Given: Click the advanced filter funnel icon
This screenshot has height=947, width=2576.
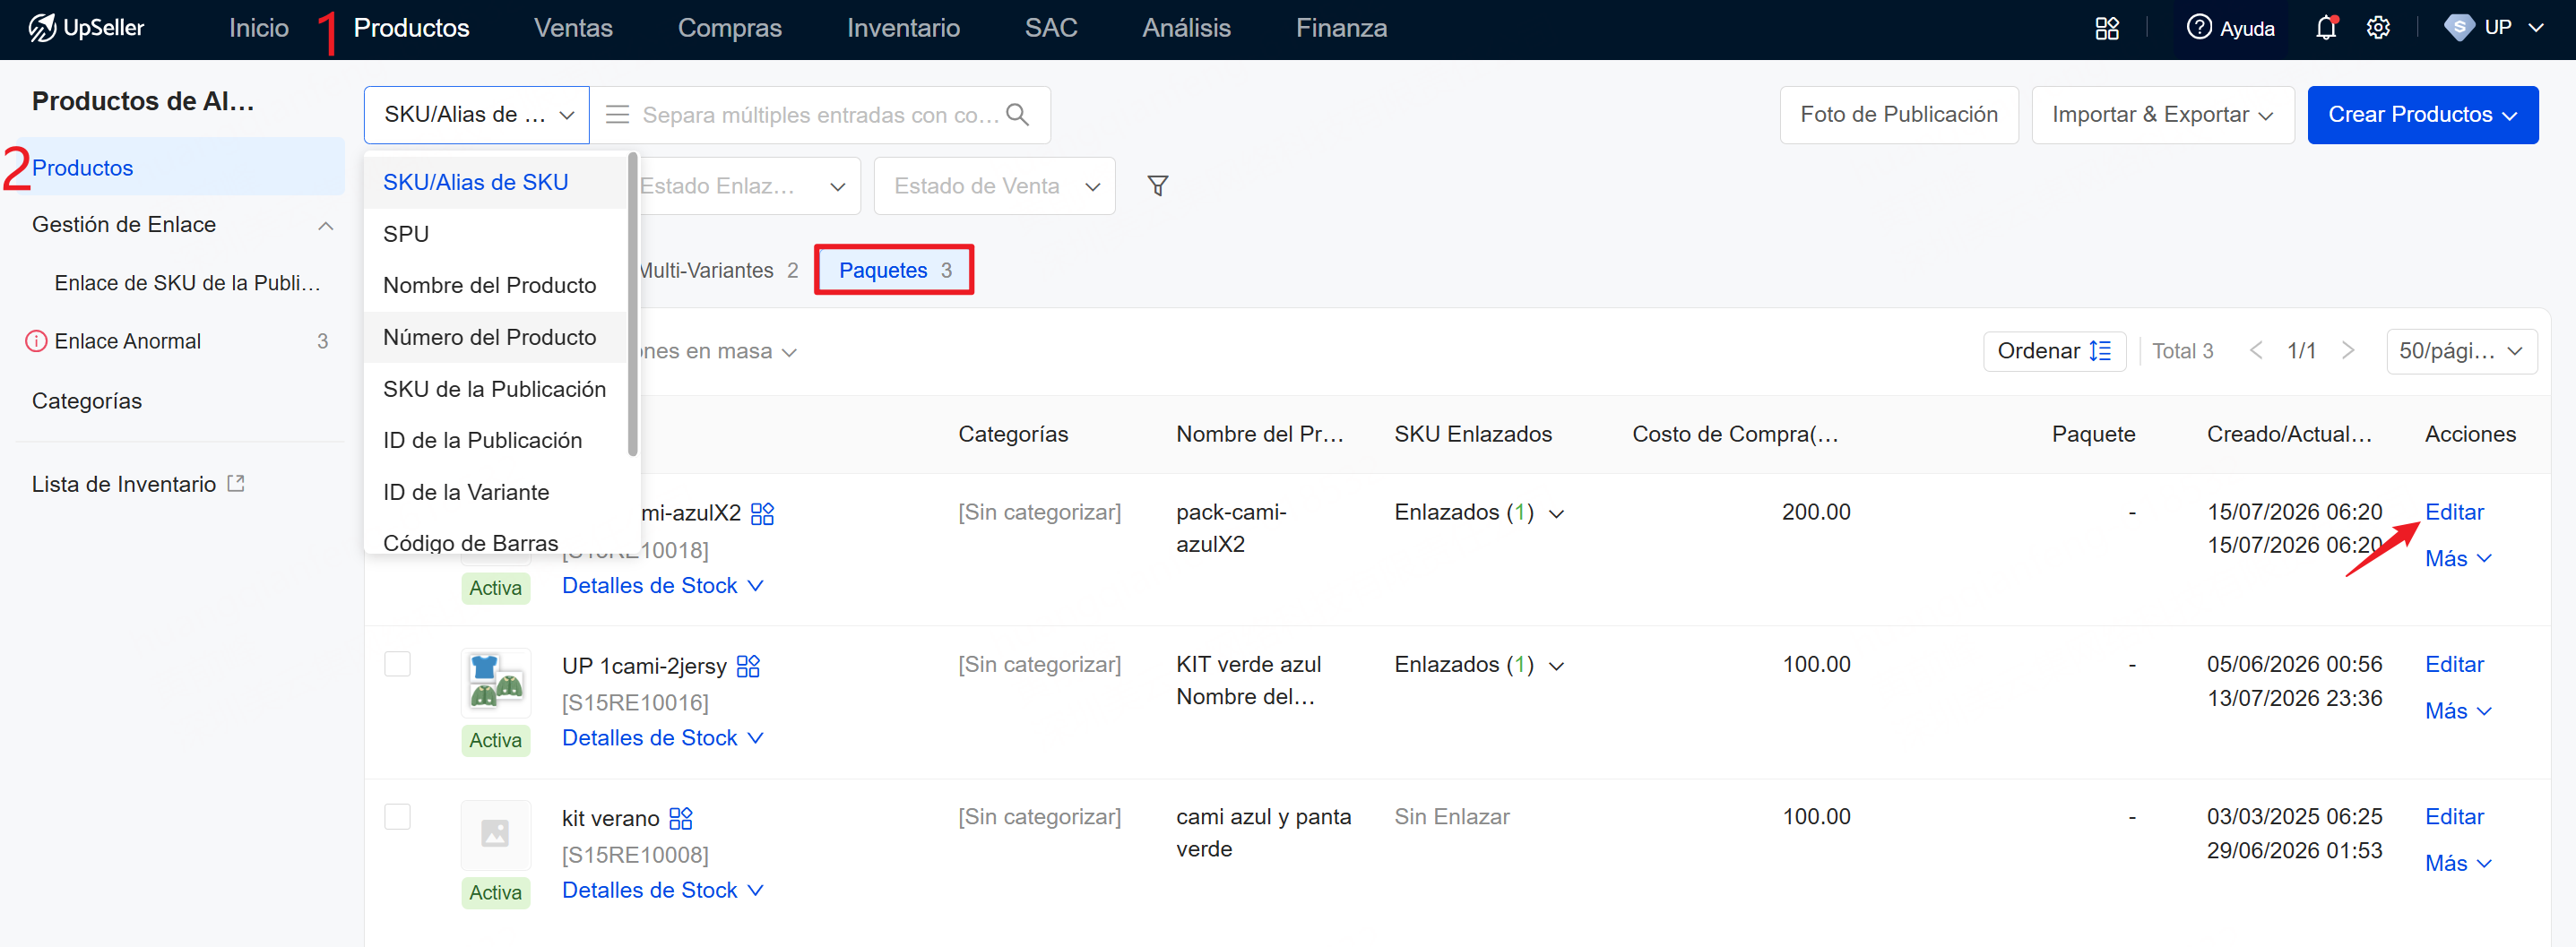Looking at the screenshot, I should (1157, 186).
